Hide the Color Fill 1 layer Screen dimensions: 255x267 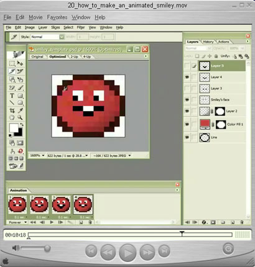point(187,124)
